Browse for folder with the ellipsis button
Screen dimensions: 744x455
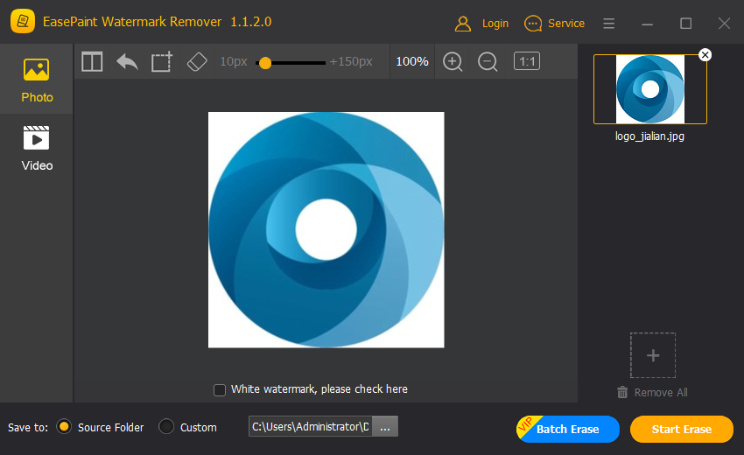pyautogui.click(x=385, y=426)
